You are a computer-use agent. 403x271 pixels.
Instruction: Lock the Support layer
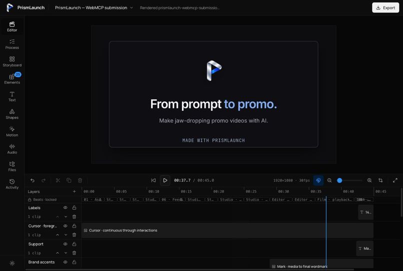pos(74,244)
